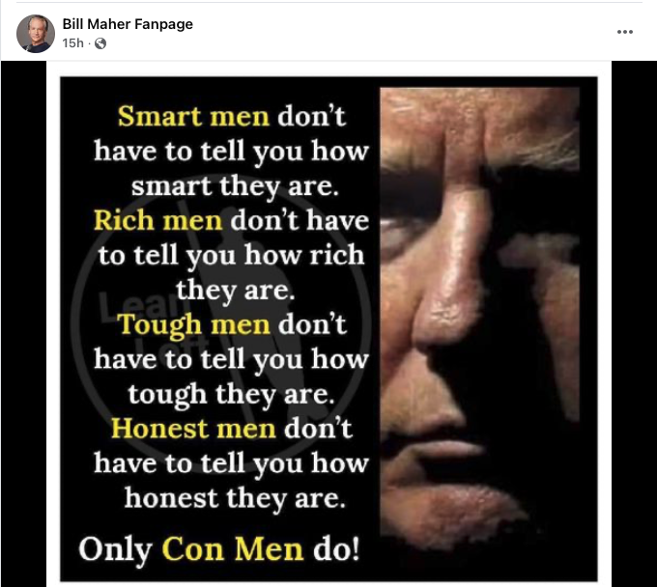Click the yellow "Con Men" text
Viewport: 657px width, 587px height.
(x=233, y=549)
